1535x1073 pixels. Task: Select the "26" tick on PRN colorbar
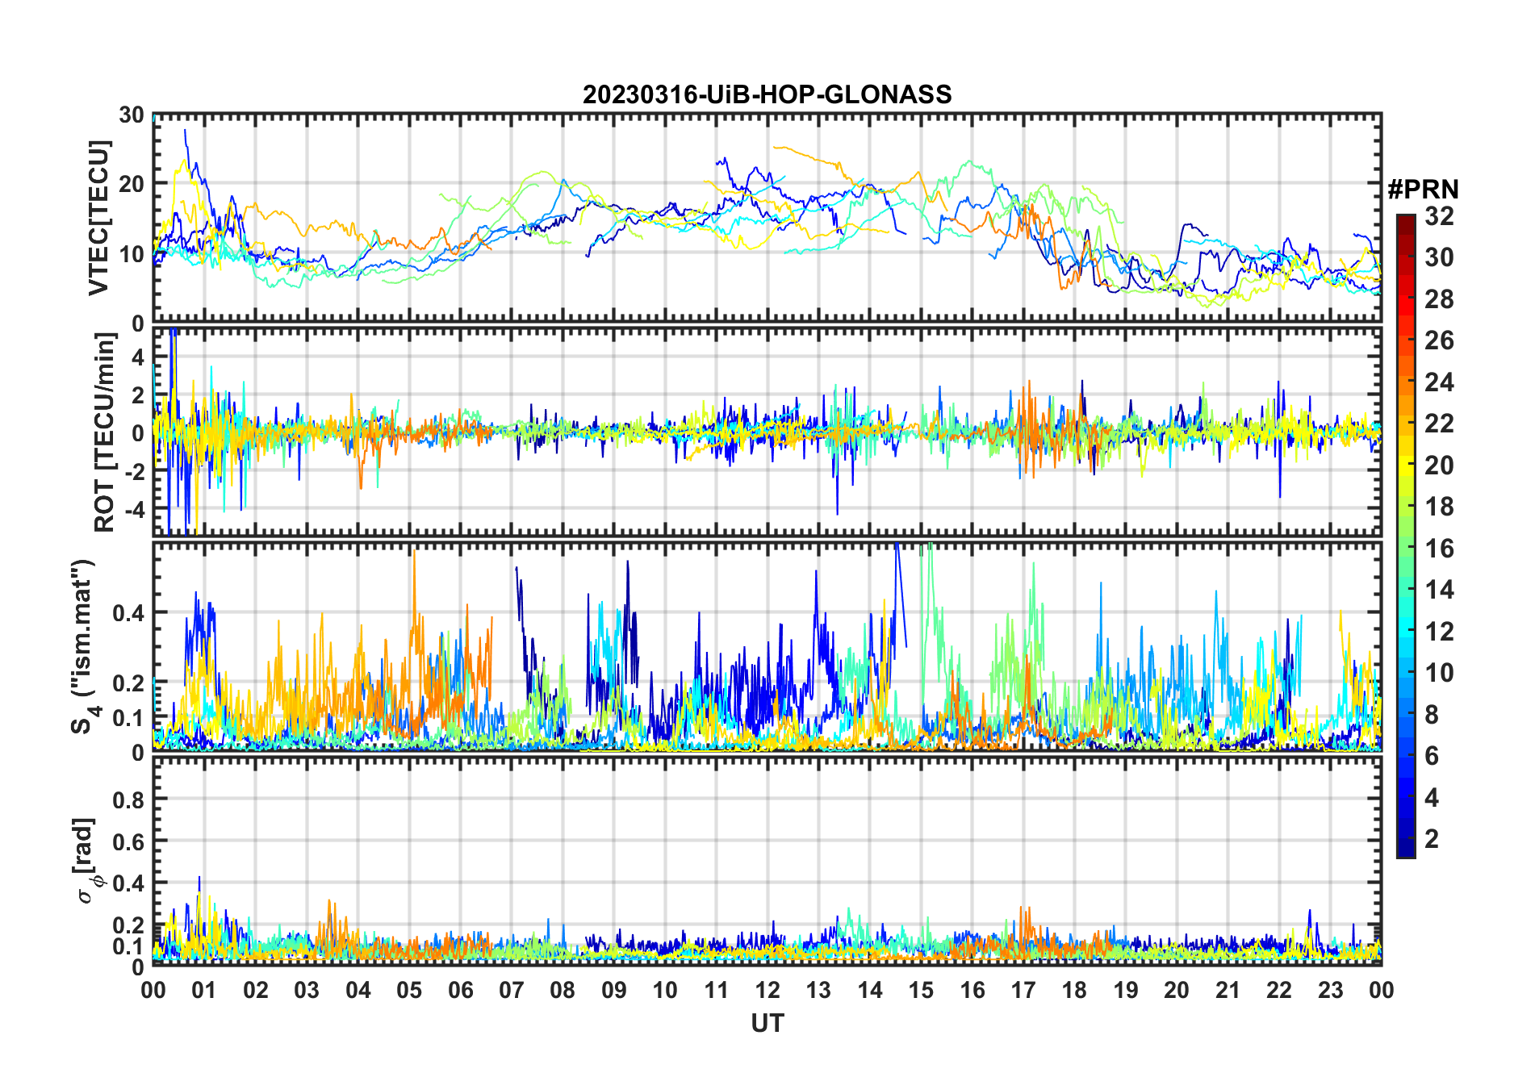coord(1439,340)
